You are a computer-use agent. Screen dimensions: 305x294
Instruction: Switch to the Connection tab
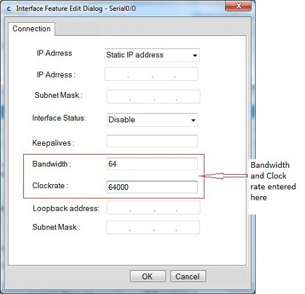[32, 28]
